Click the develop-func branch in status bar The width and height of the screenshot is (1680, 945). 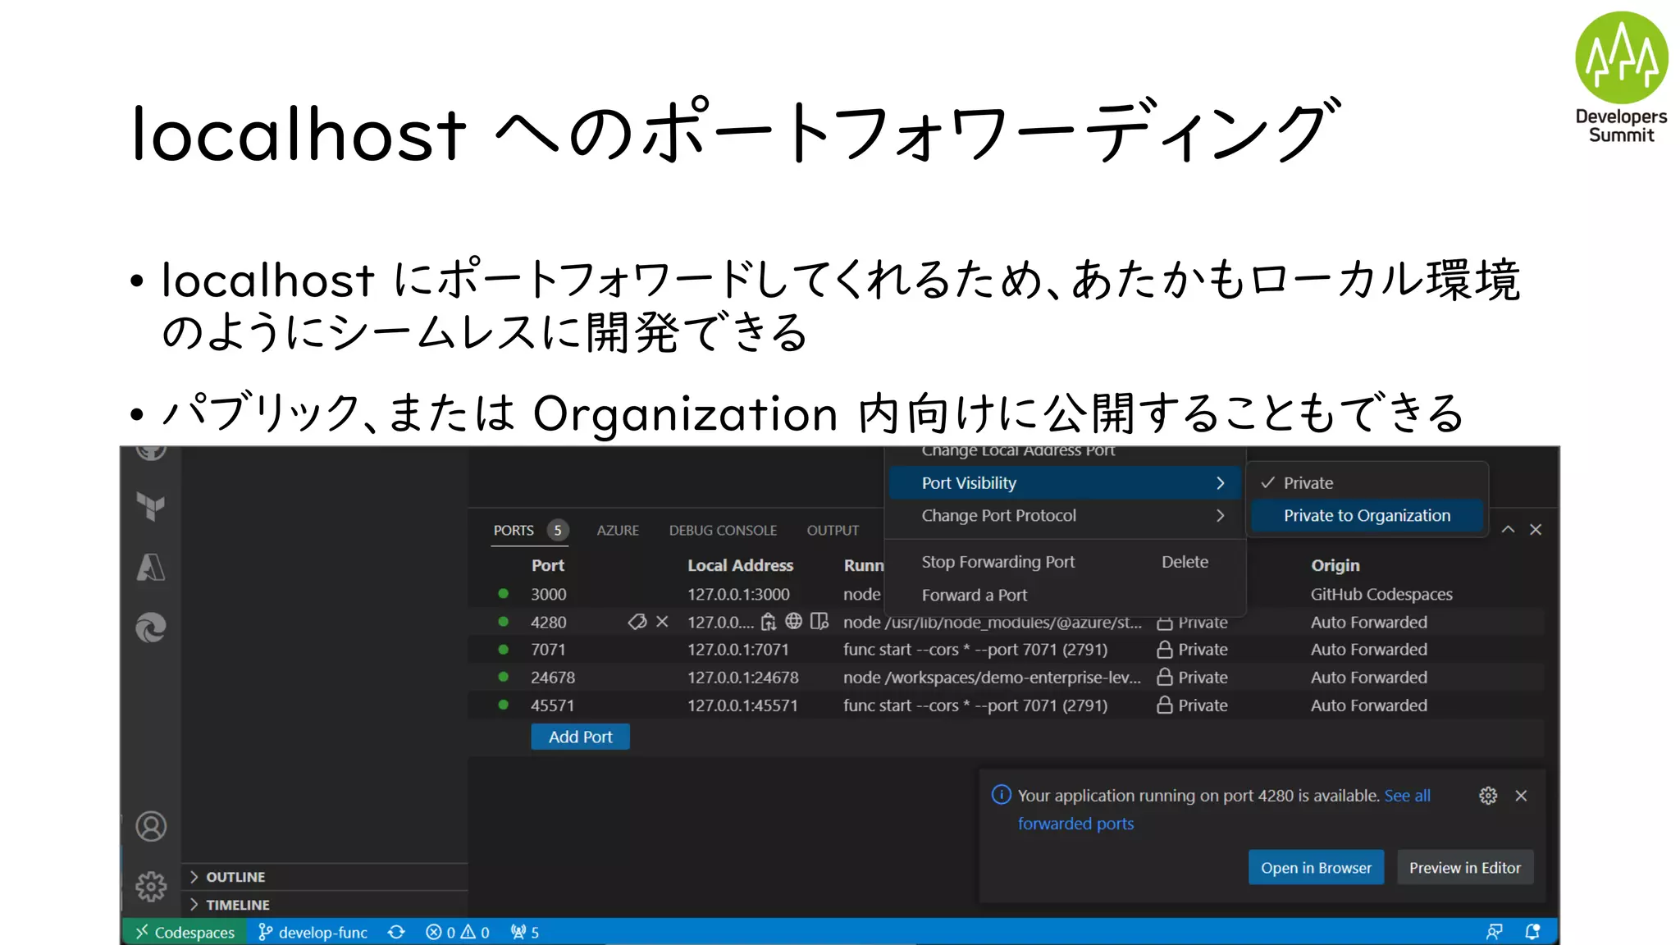click(x=313, y=932)
